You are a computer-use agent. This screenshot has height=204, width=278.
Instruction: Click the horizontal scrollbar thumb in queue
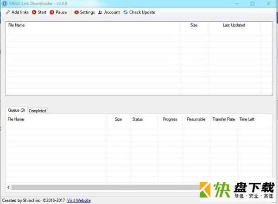tap(106, 187)
